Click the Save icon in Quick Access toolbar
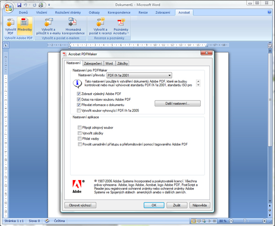The width and height of the screenshot is (275, 226). (19, 5)
